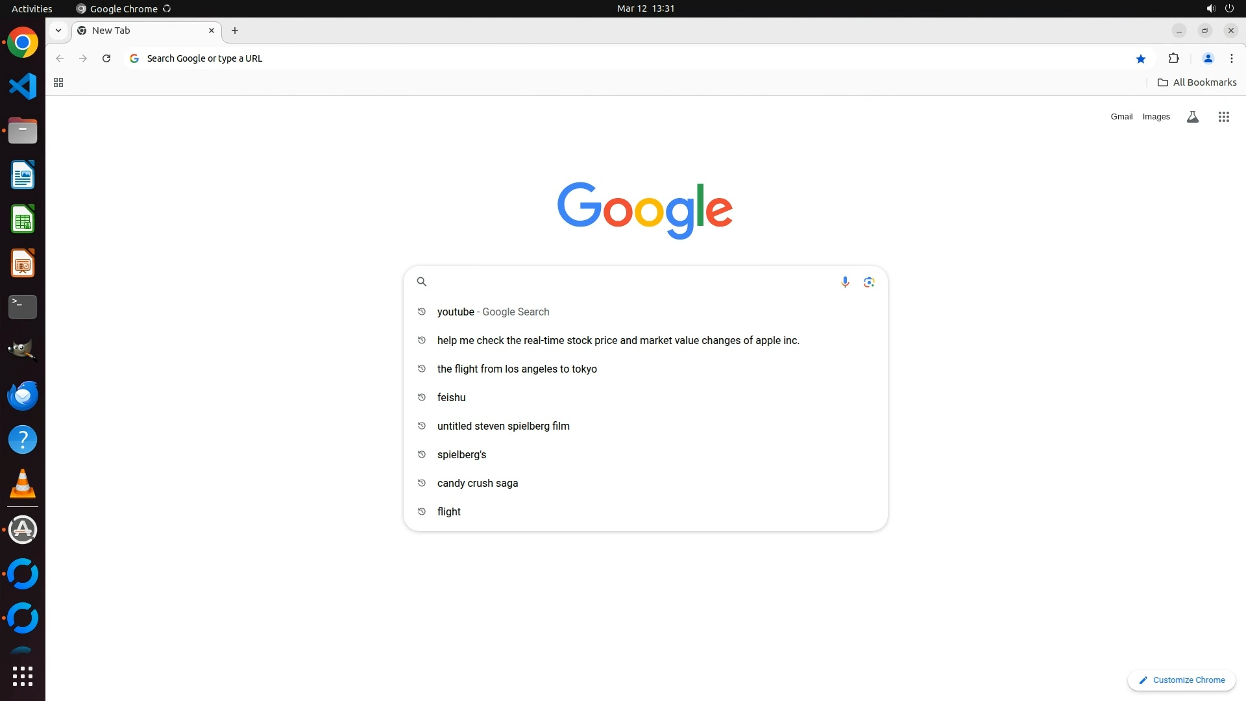
Task: Open Google Lens image search
Action: [x=869, y=282]
